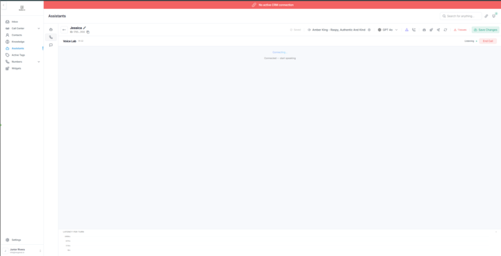Click the Voice Lab heading

click(70, 41)
